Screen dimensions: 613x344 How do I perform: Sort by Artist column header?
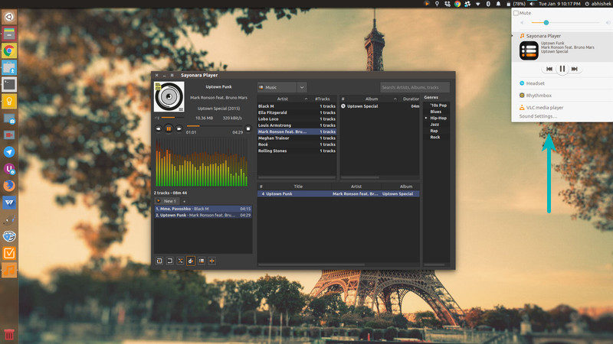tap(283, 99)
